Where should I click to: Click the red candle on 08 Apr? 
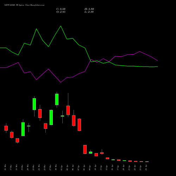click(x=85, y=149)
